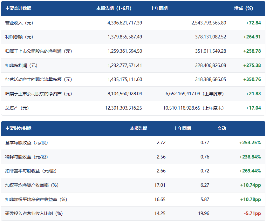Image resolution: width=266 pixels, height=222 pixels.
Task: Click value 1,379,855,587.49
Action: point(125,37)
